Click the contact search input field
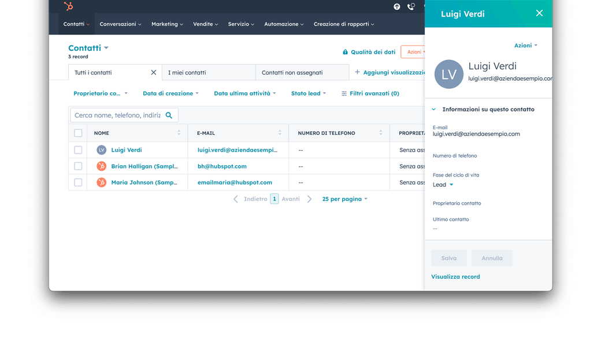601x338 pixels. (117, 115)
